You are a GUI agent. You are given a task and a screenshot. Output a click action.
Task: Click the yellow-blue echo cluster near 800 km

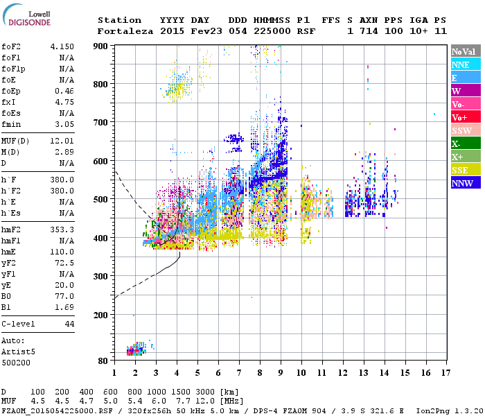pyautogui.click(x=179, y=85)
